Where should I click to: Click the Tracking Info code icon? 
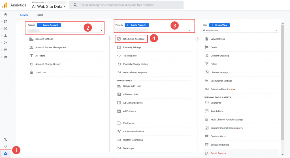[x=119, y=56]
